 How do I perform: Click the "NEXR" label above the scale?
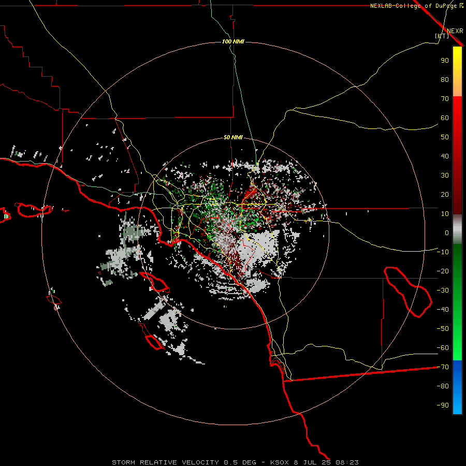[x=455, y=31]
